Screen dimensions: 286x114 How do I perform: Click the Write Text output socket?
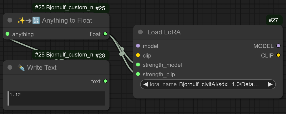pos(105,81)
